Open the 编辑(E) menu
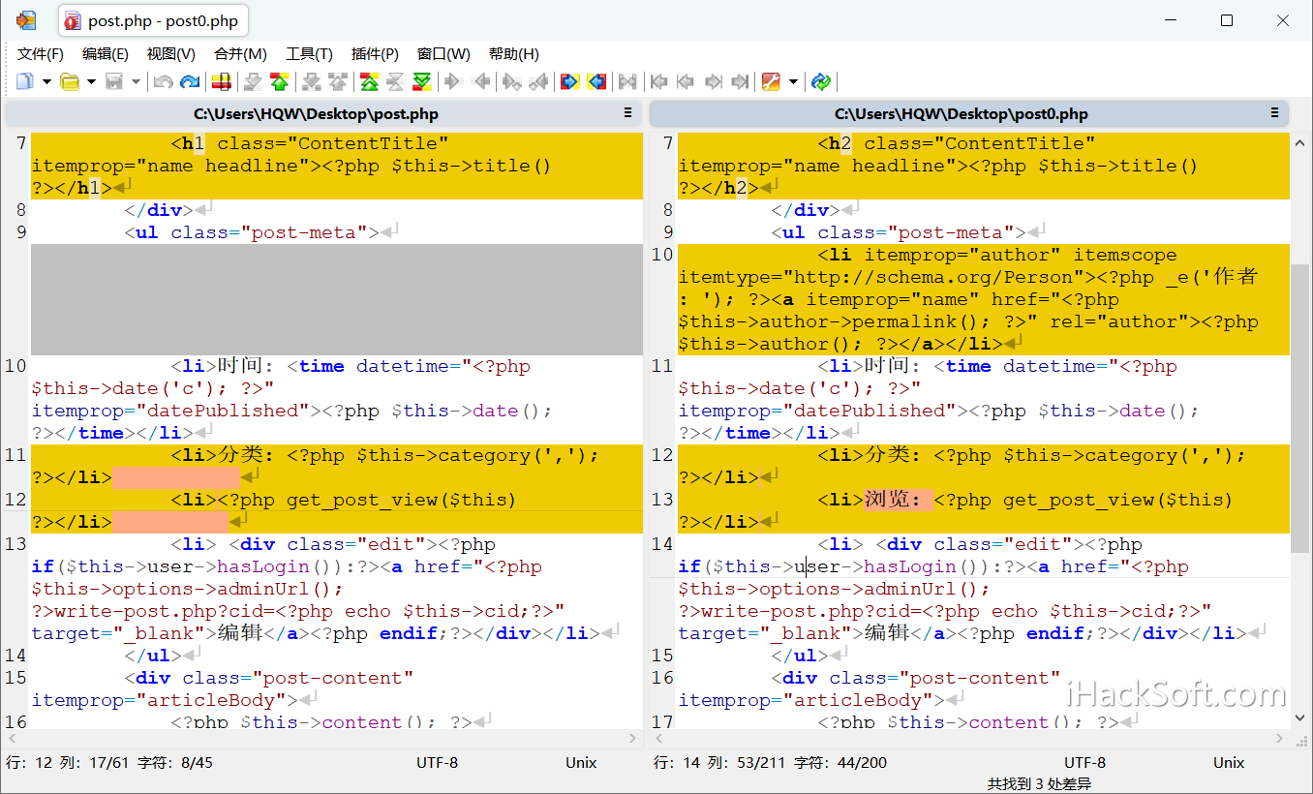 pos(106,54)
